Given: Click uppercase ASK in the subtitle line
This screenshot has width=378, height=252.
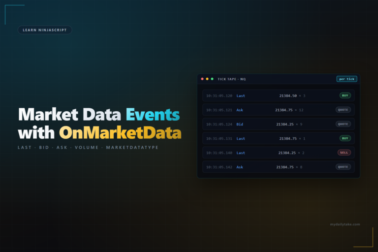Looking at the screenshot, I should [62, 147].
